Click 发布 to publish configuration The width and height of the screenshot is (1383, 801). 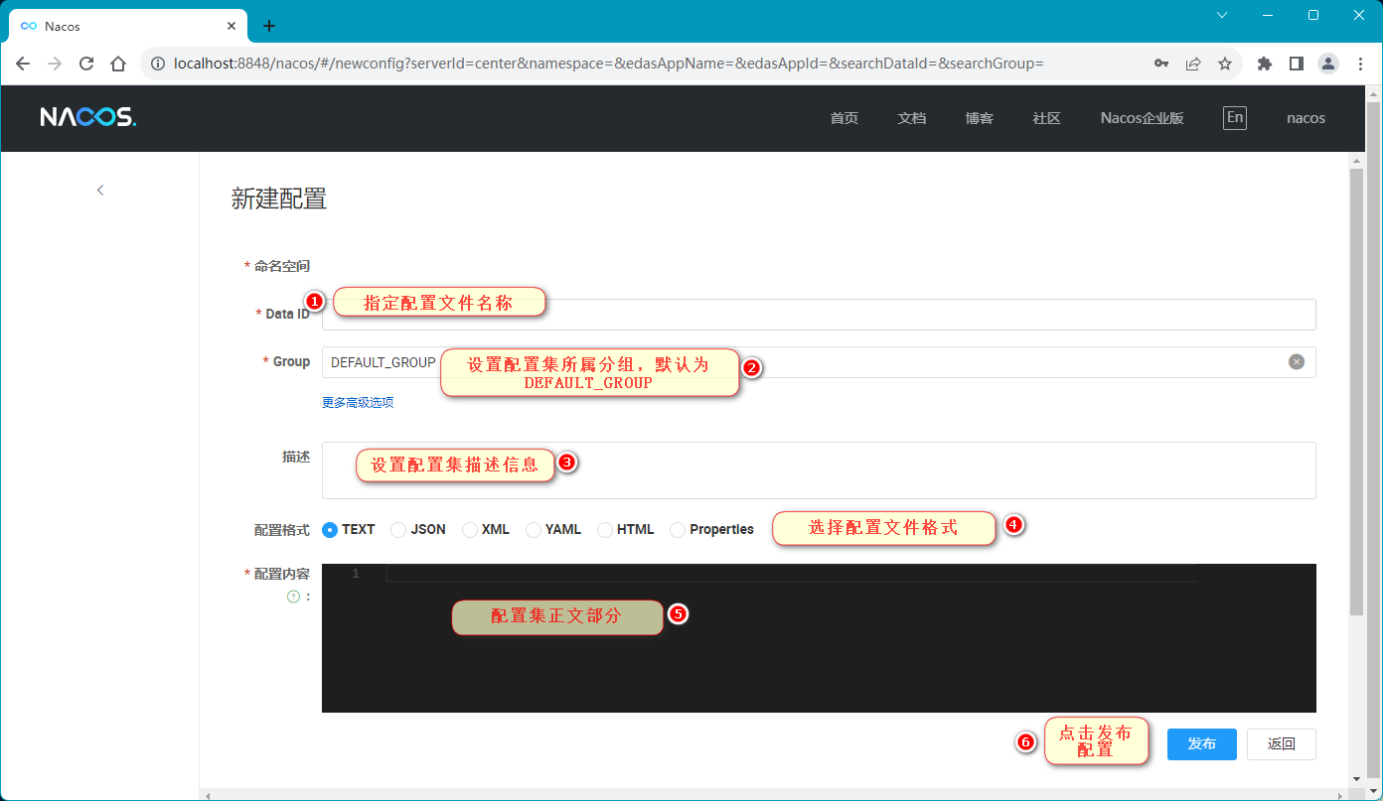(x=1202, y=744)
